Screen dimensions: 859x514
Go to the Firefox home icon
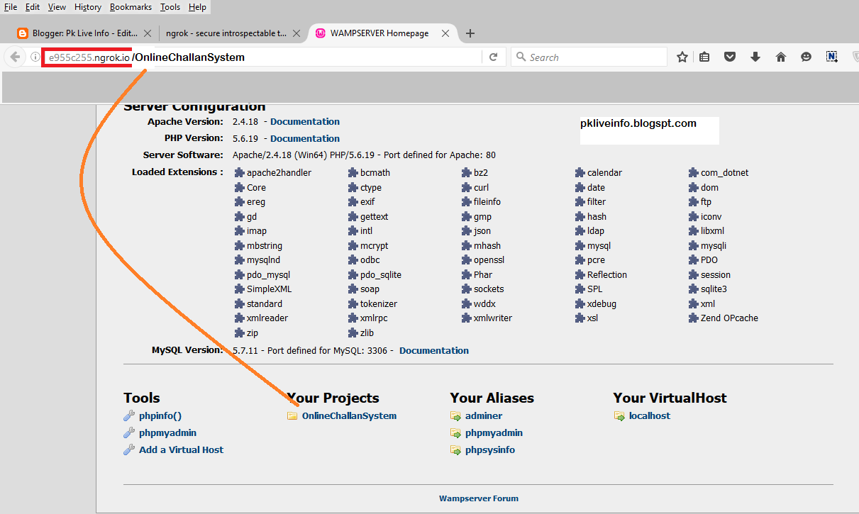tap(781, 57)
